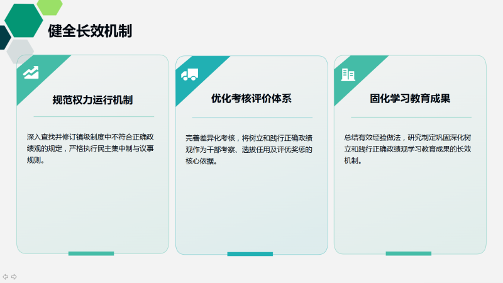The height and width of the screenshot is (283, 503).
Task: Click the slide title 健全长效机制
Action: coord(90,31)
